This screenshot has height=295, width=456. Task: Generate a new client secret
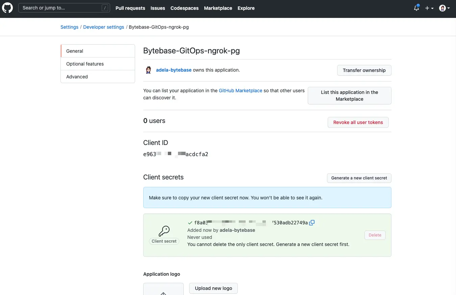tap(359, 178)
